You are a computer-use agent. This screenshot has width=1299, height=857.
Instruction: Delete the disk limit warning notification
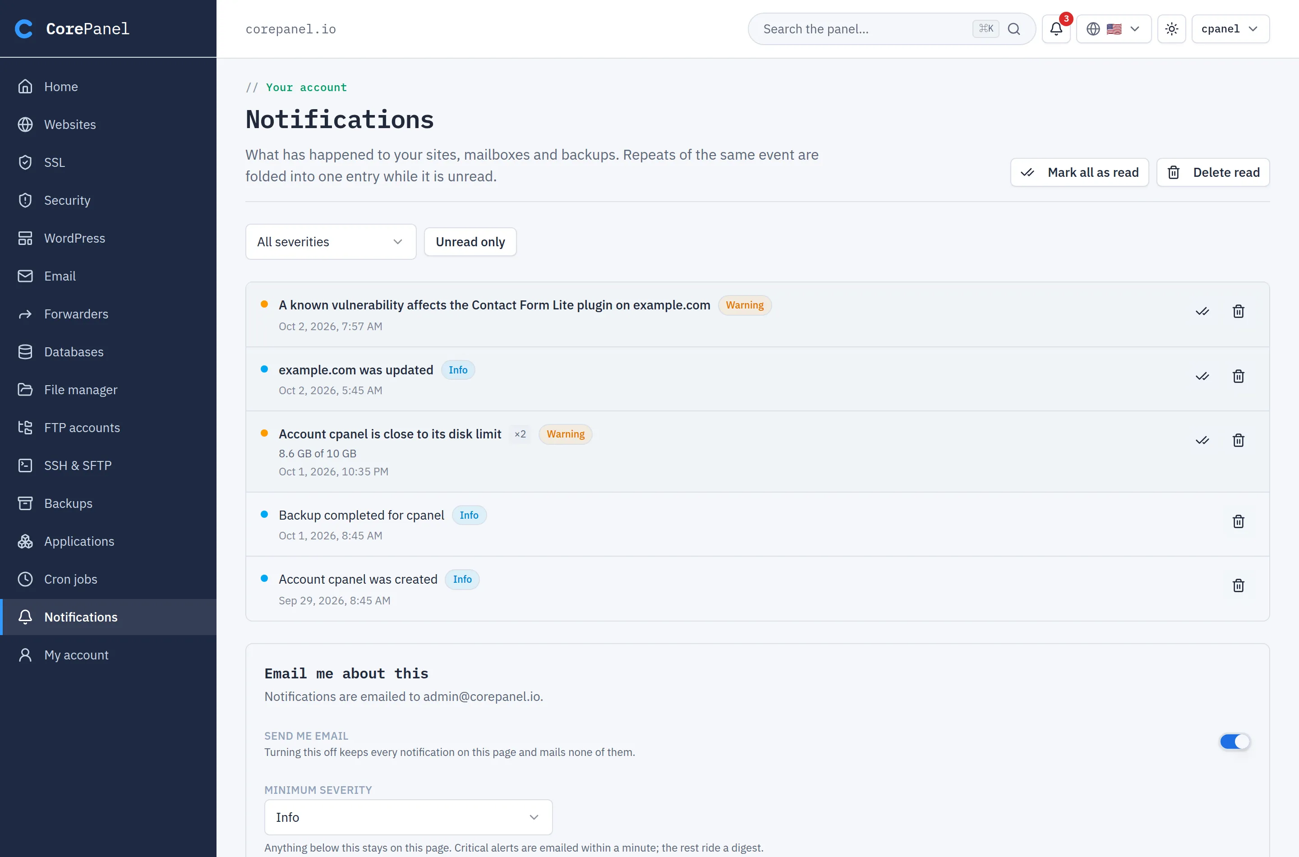(x=1239, y=441)
